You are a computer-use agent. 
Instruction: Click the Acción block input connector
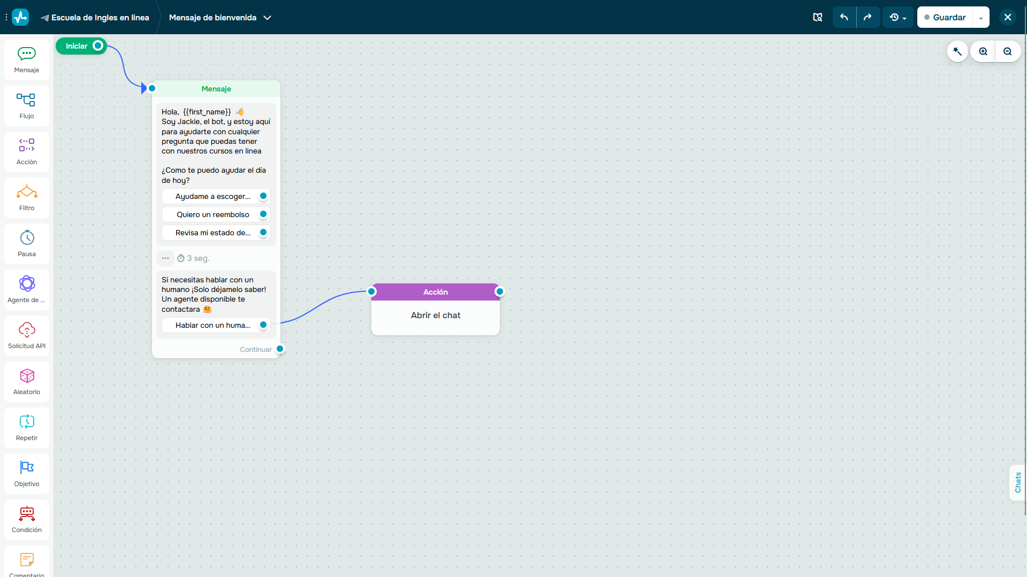tap(371, 291)
